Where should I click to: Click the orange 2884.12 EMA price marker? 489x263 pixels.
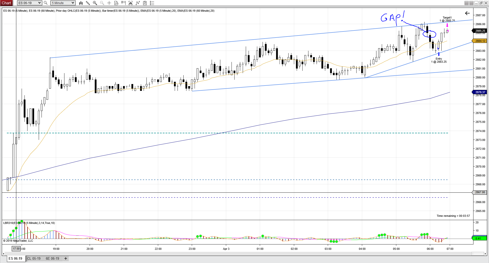pyautogui.click(x=480, y=41)
